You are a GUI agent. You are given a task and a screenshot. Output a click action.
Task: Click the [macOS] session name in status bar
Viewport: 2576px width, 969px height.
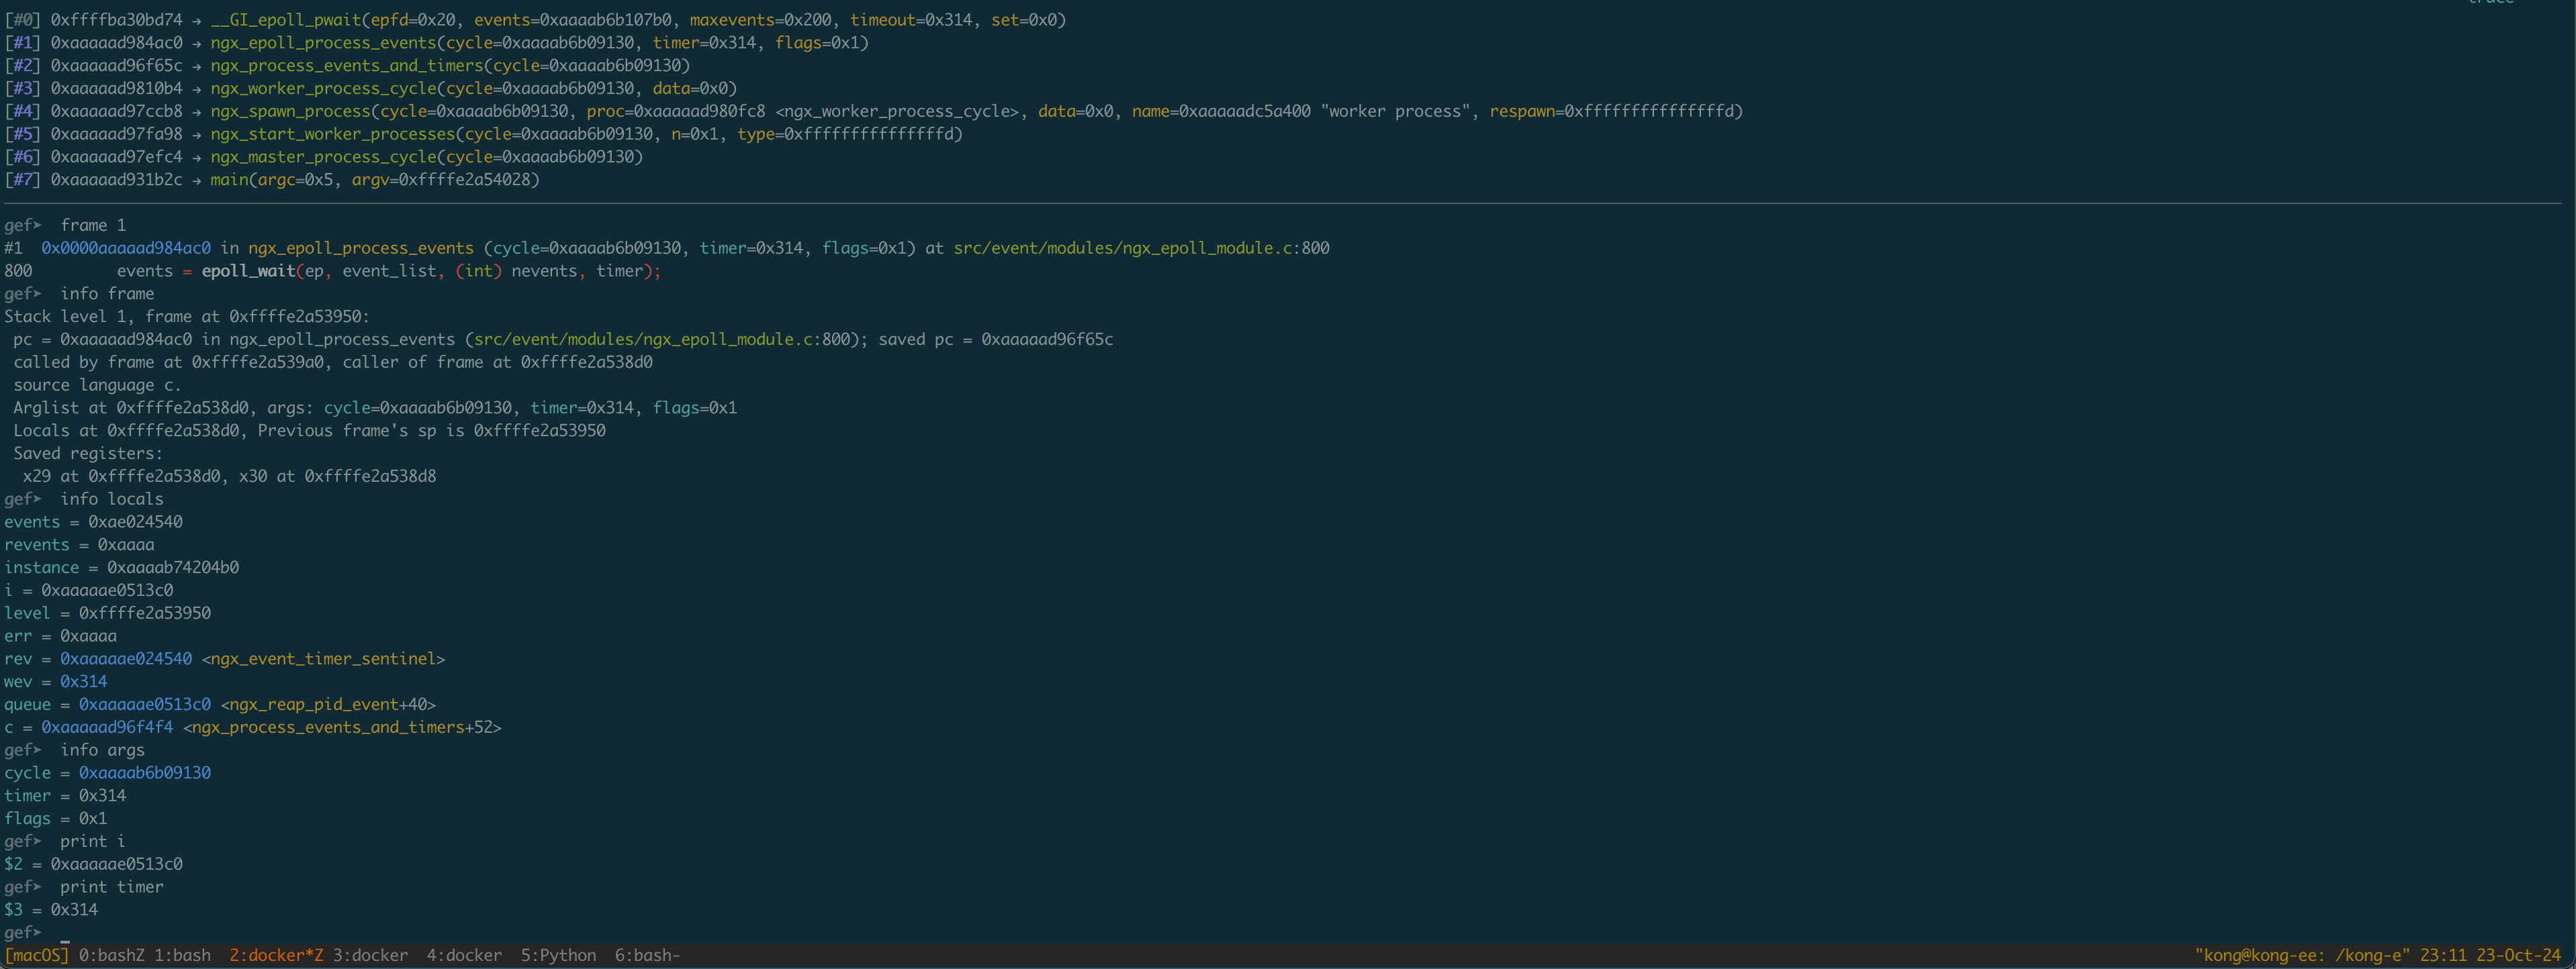(x=36, y=955)
